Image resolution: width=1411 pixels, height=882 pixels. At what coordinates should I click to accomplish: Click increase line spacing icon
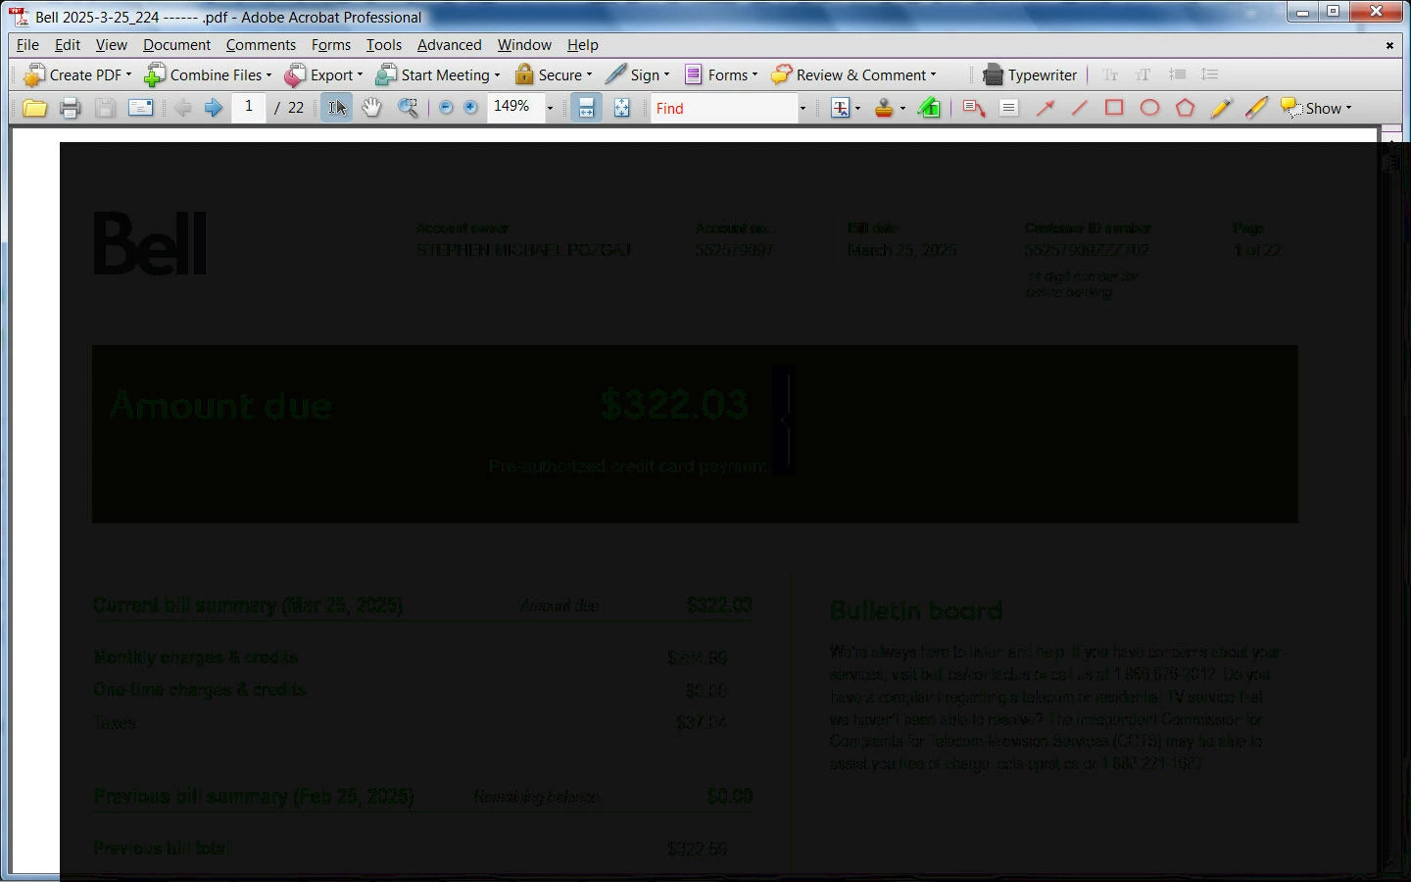pyautogui.click(x=1210, y=74)
